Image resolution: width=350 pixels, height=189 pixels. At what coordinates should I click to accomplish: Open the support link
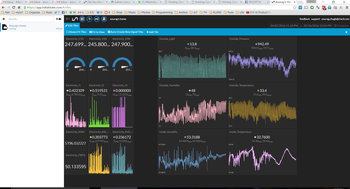pyautogui.click(x=315, y=19)
